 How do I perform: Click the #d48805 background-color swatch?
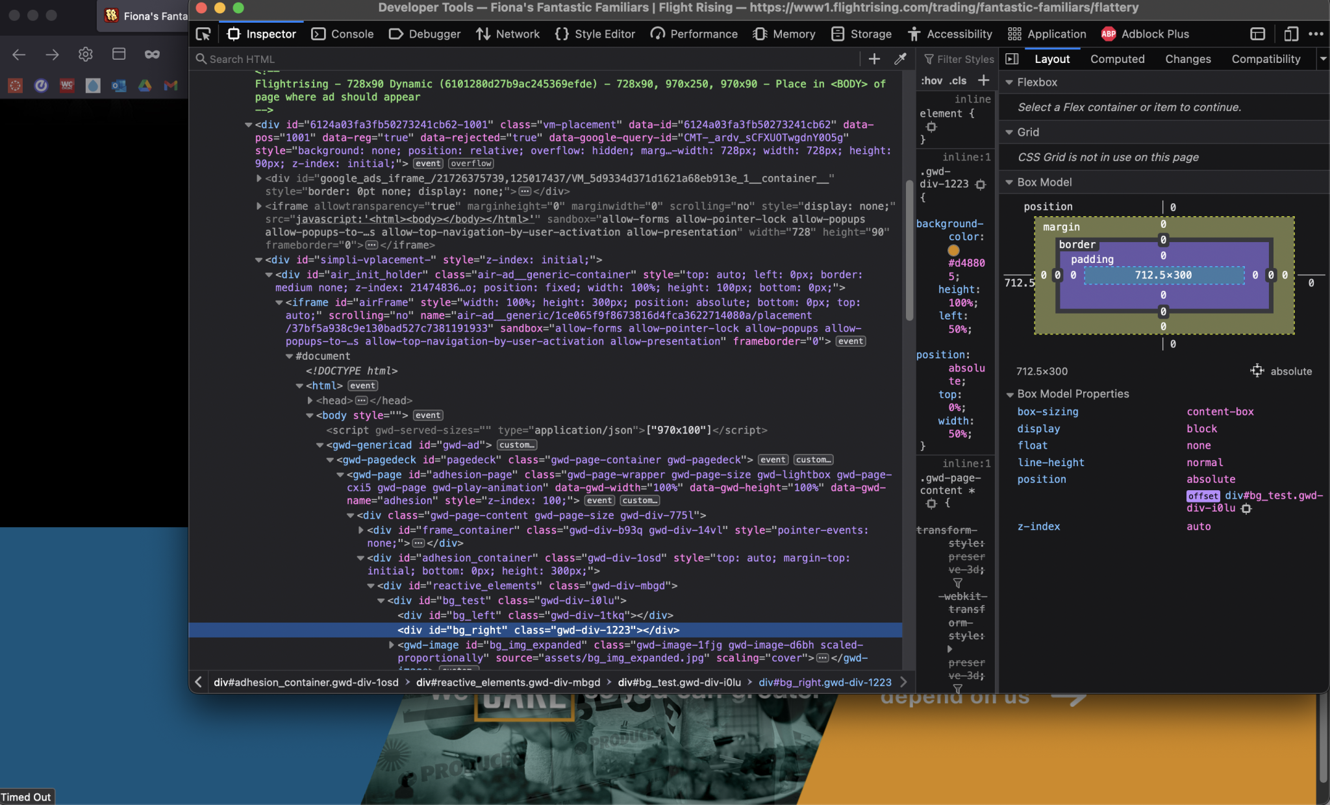pos(953,250)
